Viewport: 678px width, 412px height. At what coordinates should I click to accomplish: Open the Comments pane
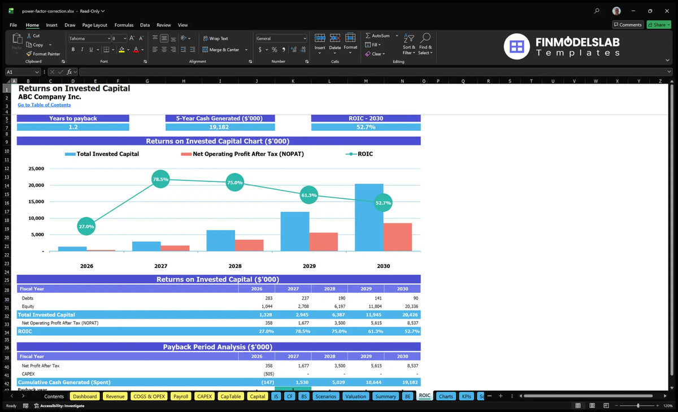coord(628,25)
